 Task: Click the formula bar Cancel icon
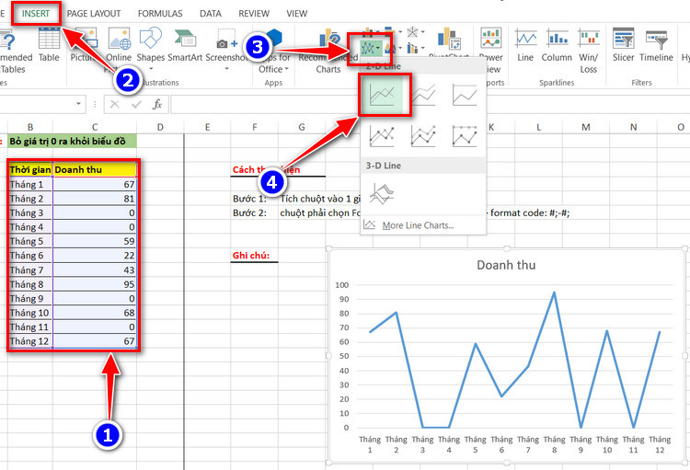pyautogui.click(x=115, y=104)
